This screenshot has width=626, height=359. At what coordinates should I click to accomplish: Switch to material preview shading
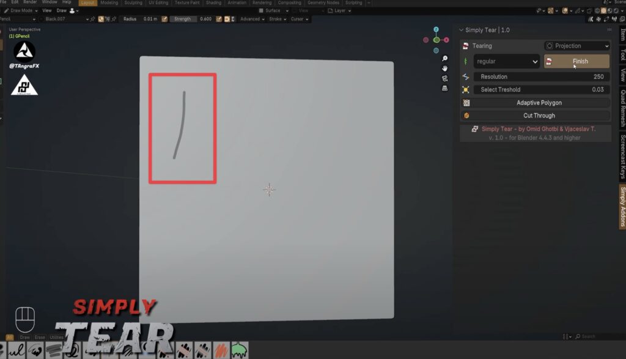(x=609, y=11)
